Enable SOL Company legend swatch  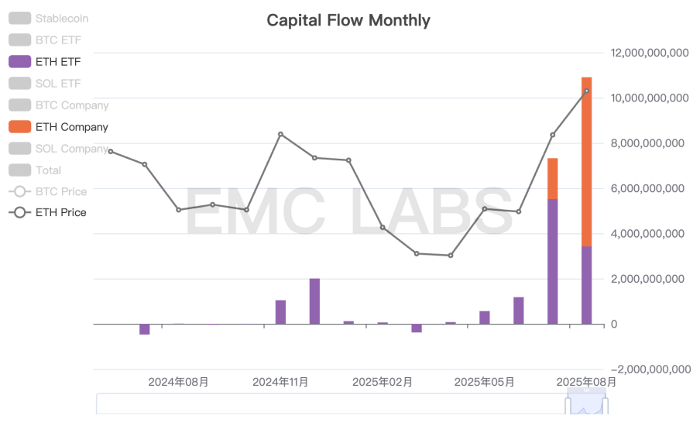click(x=19, y=148)
